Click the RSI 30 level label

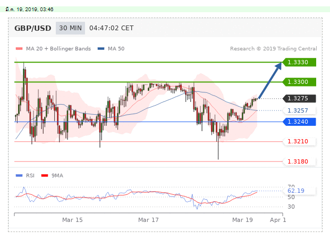pyautogui.click(x=291, y=207)
